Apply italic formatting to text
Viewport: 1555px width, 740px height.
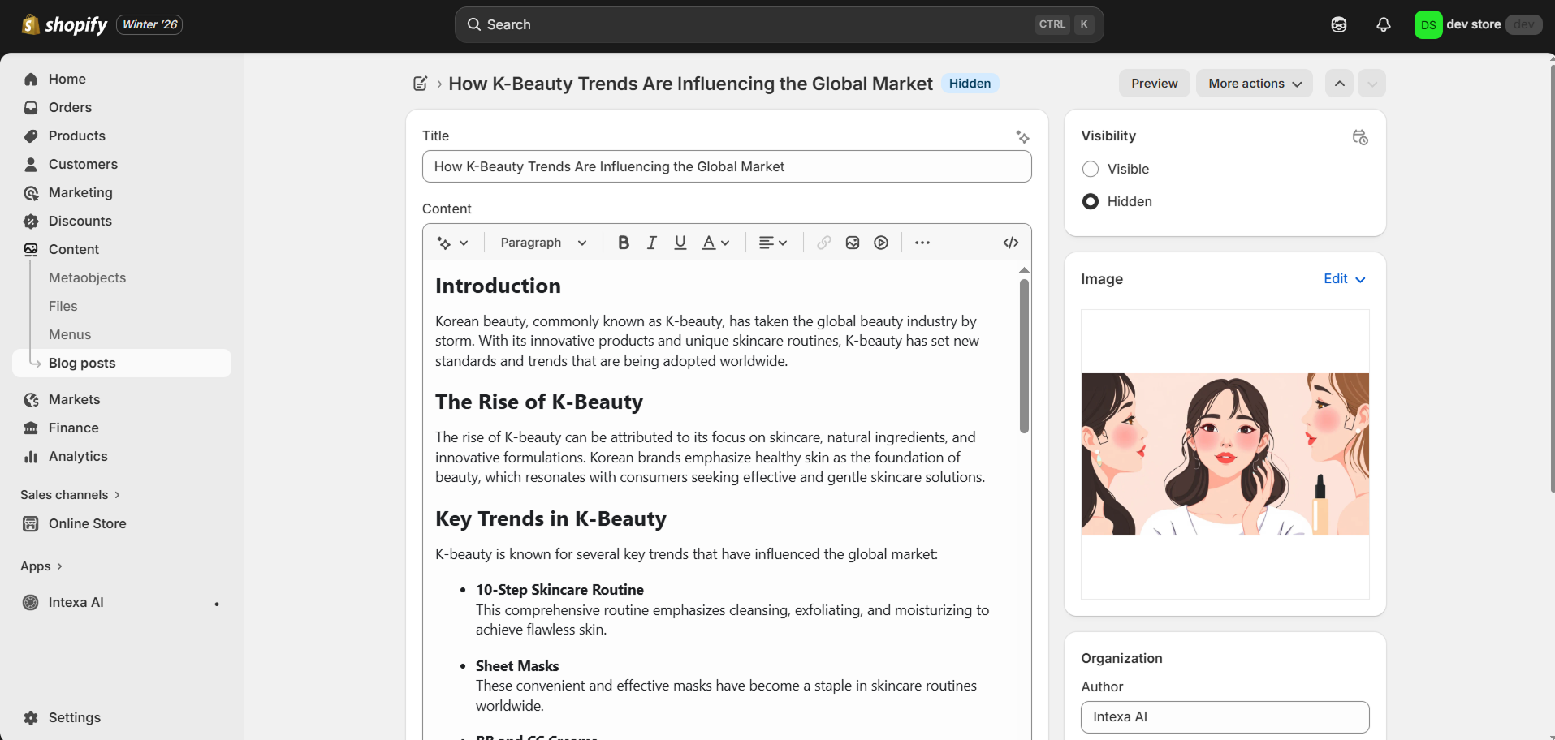[x=651, y=243]
